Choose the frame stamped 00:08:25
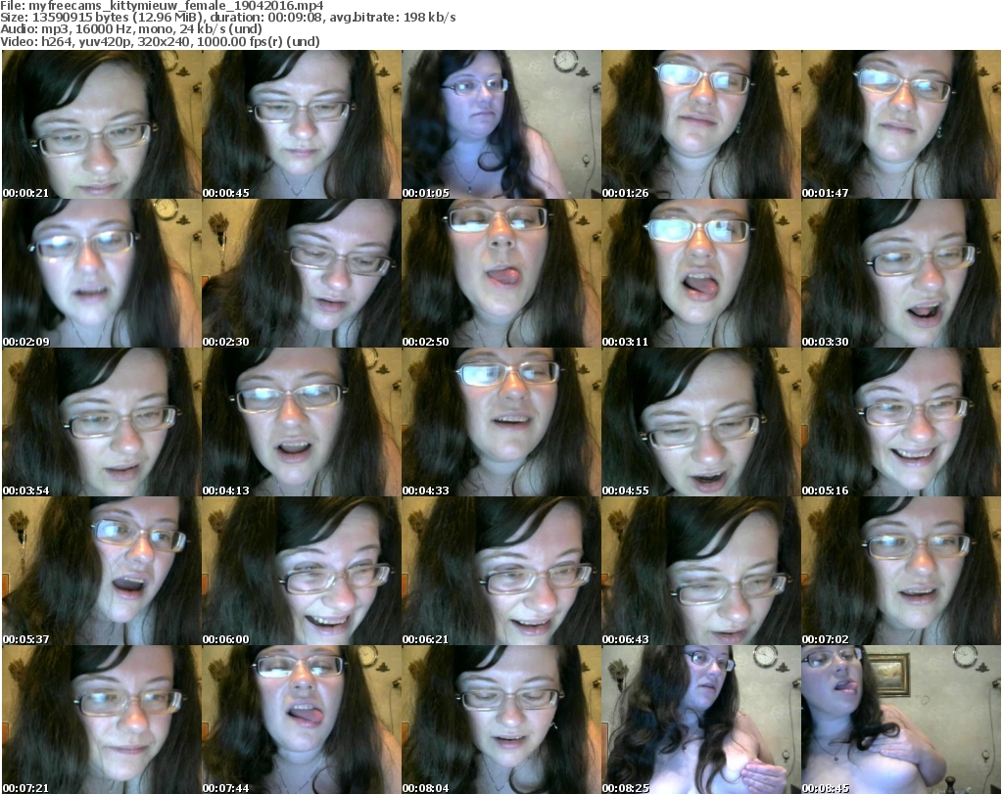This screenshot has width=1003, height=794. coord(701,720)
